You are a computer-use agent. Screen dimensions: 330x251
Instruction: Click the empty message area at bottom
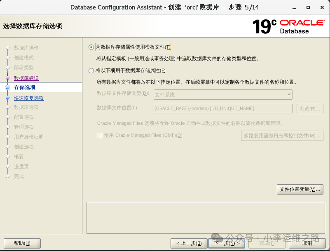pos(206,218)
